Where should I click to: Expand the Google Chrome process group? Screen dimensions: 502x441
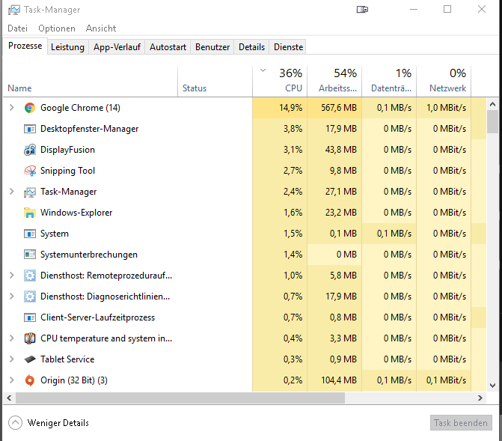point(11,108)
